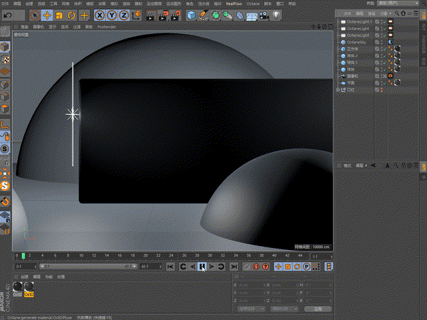Toggle layer box of OctaneSky row
This screenshot has height=320, width=427.
(377, 42)
